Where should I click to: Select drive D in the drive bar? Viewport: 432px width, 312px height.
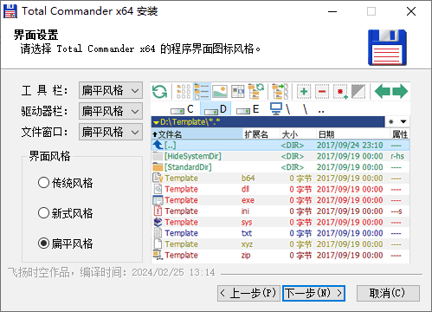tap(216, 109)
